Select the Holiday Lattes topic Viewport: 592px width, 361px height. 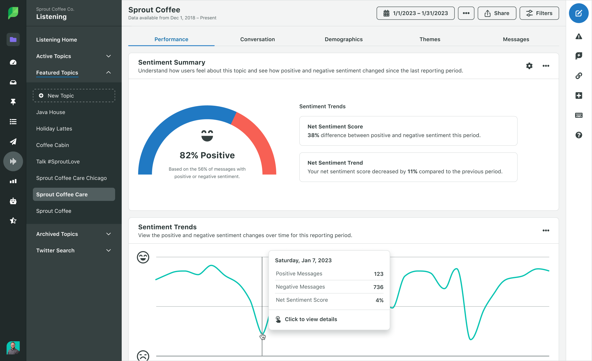tap(54, 128)
